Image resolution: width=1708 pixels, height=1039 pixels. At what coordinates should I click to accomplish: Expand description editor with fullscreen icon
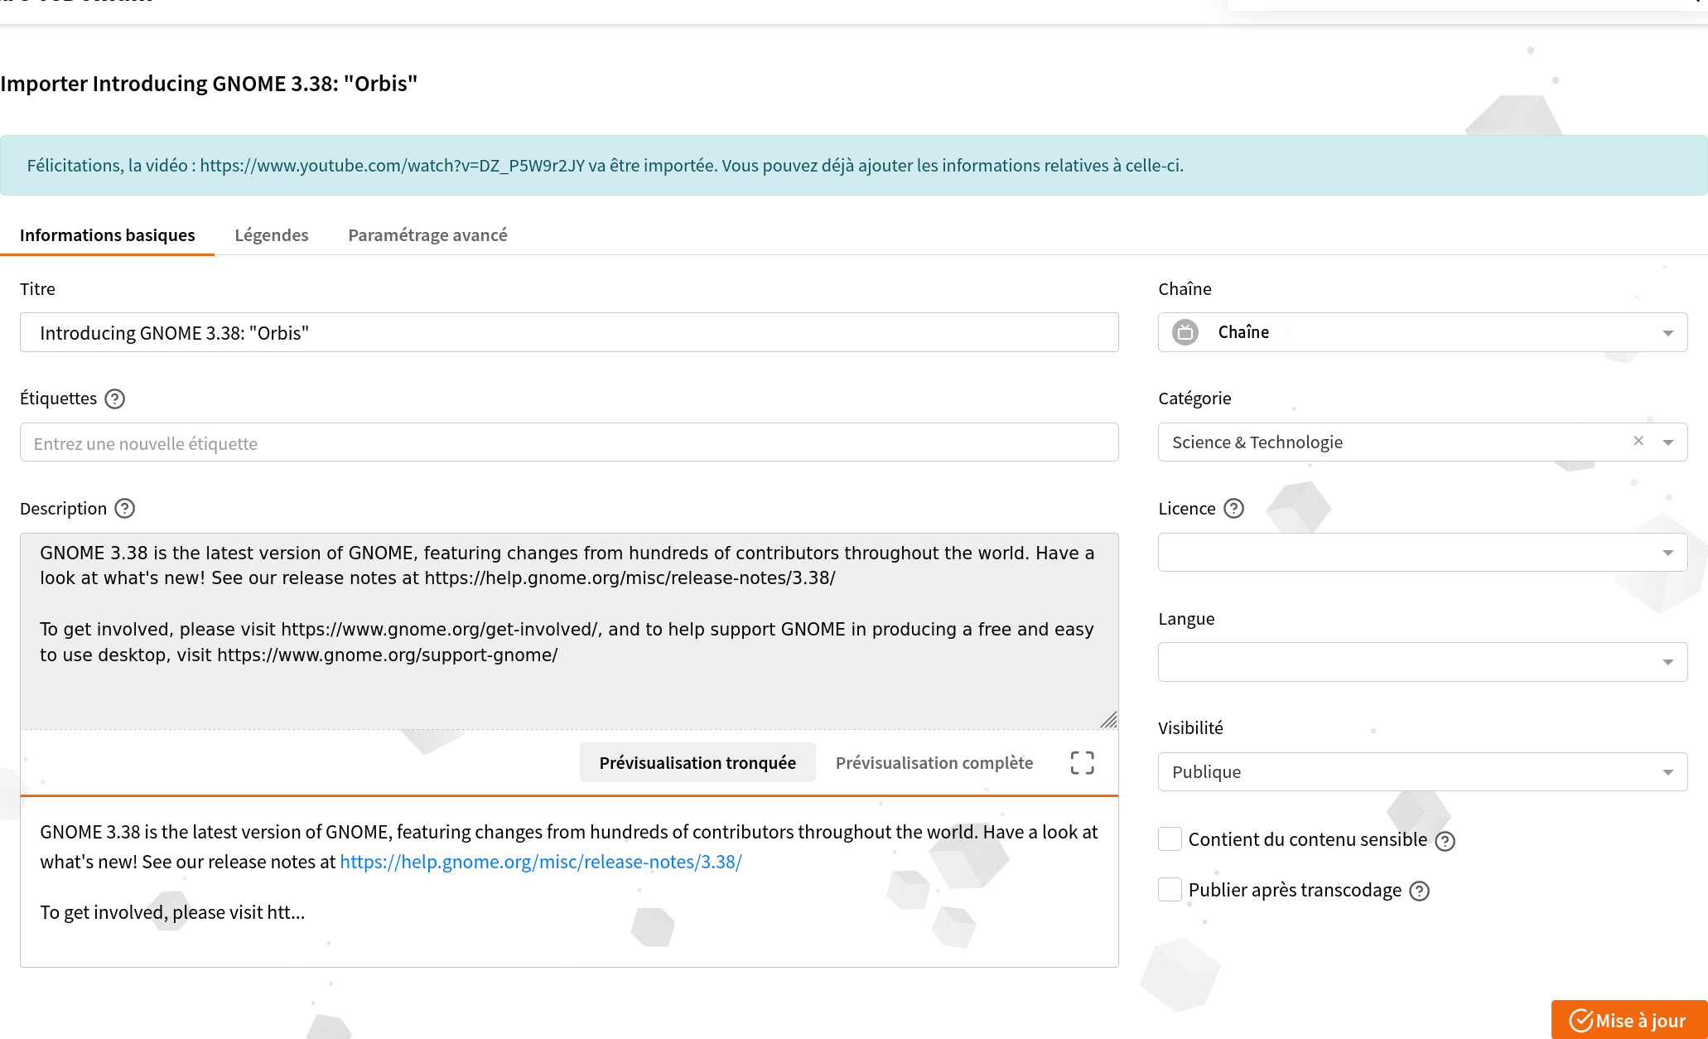(1082, 762)
